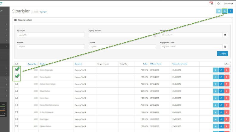236x132 pixels.
Task: Open the Sipariş Durumu dropdown
Action: click(x=122, y=35)
